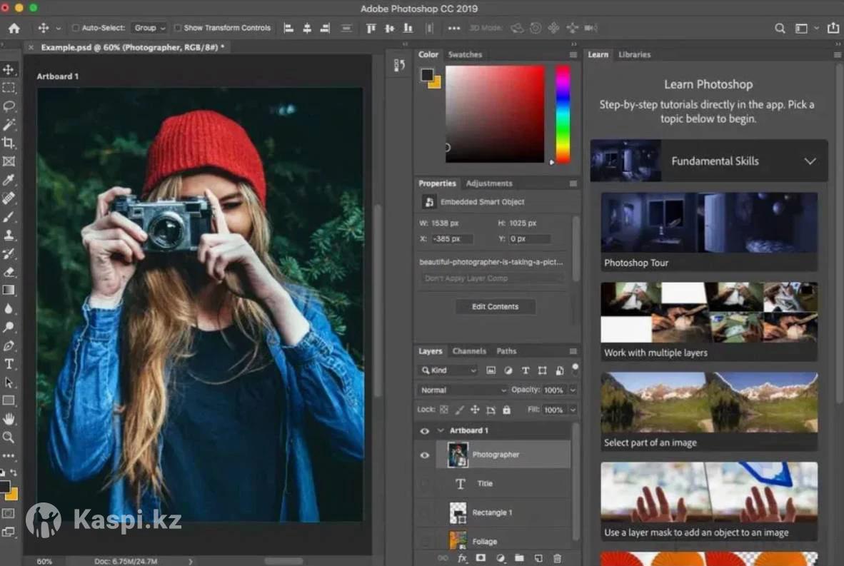Switch to the Channels tab
This screenshot has height=566, width=844.
(x=469, y=351)
